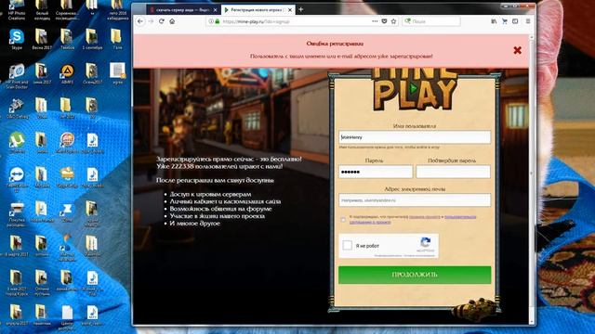The width and height of the screenshot is (595, 334).
Task: Click the password field
Action: pyautogui.click(x=376, y=172)
